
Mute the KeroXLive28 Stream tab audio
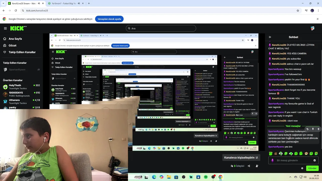39,4
